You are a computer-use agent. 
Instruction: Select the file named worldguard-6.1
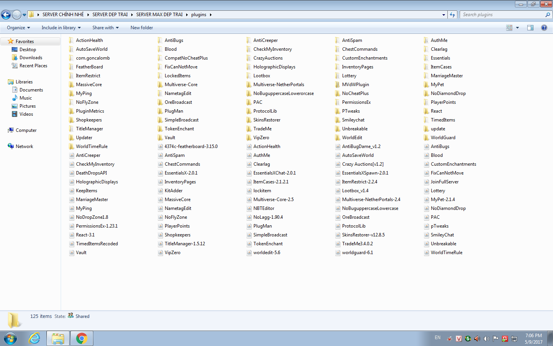358,253
